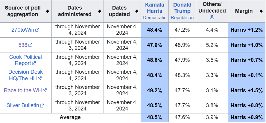The image size is (266, 123).
Task: Select the Average row Harris +0.9% cell
Action: [x=247, y=117]
